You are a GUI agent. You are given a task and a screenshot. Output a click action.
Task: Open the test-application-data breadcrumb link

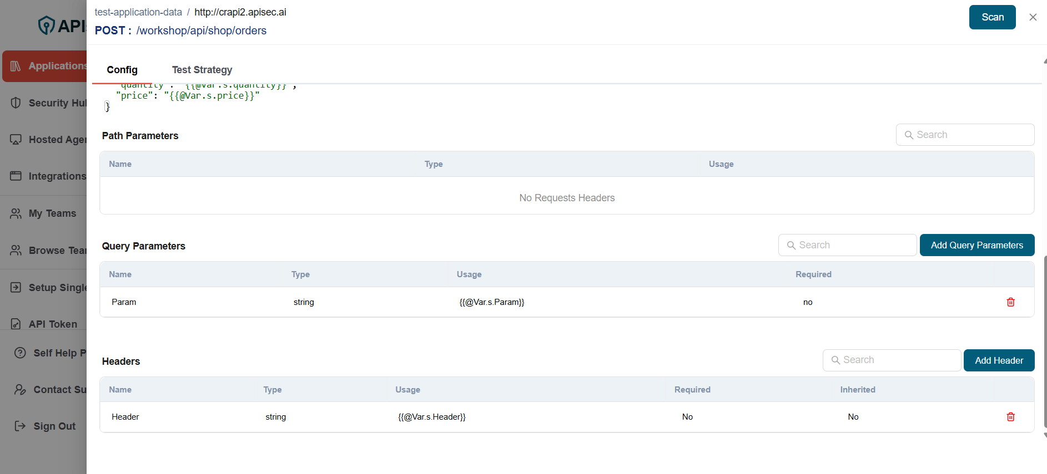[138, 12]
